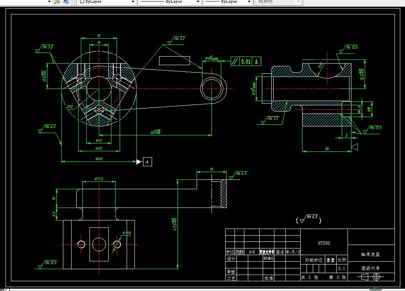Screen dimensions: 405x291
Task: Click the 设计 label in title block
Action: pyautogui.click(x=231, y=259)
